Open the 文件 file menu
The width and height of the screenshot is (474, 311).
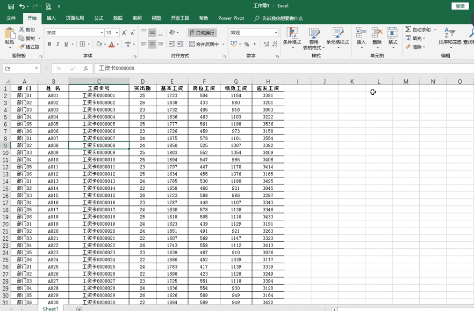pos(11,18)
